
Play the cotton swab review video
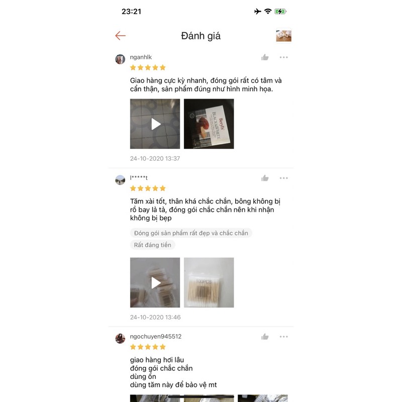point(155,282)
